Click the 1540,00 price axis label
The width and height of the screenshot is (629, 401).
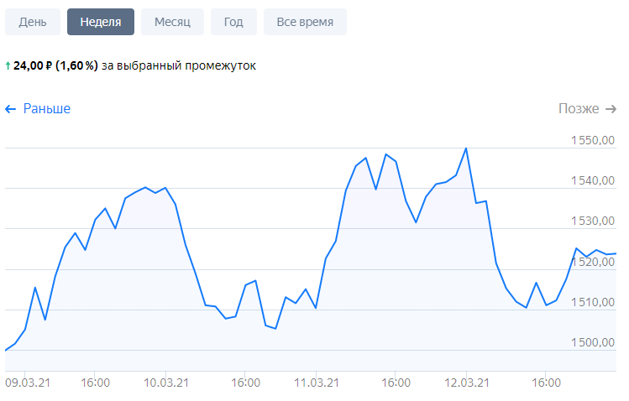[593, 180]
